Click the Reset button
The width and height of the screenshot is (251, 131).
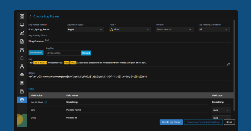tap(229, 122)
